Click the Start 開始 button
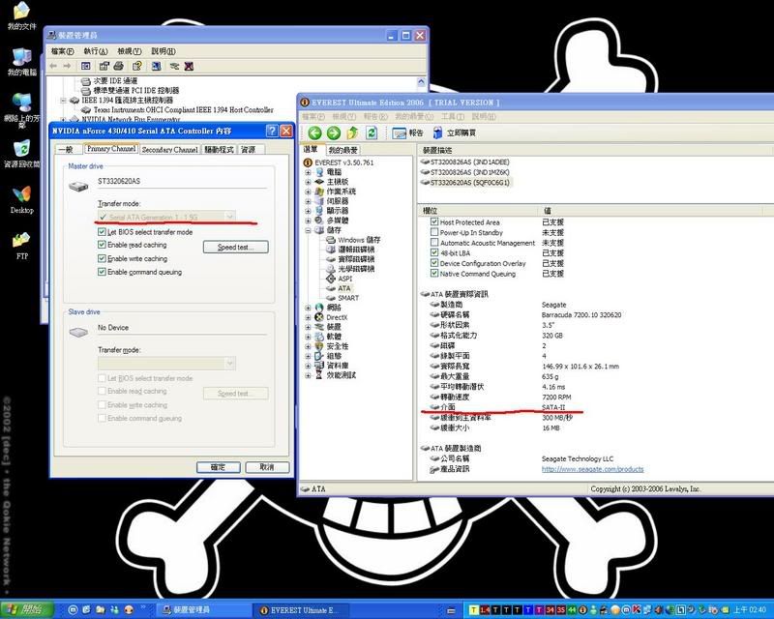The image size is (774, 619). [x=27, y=609]
